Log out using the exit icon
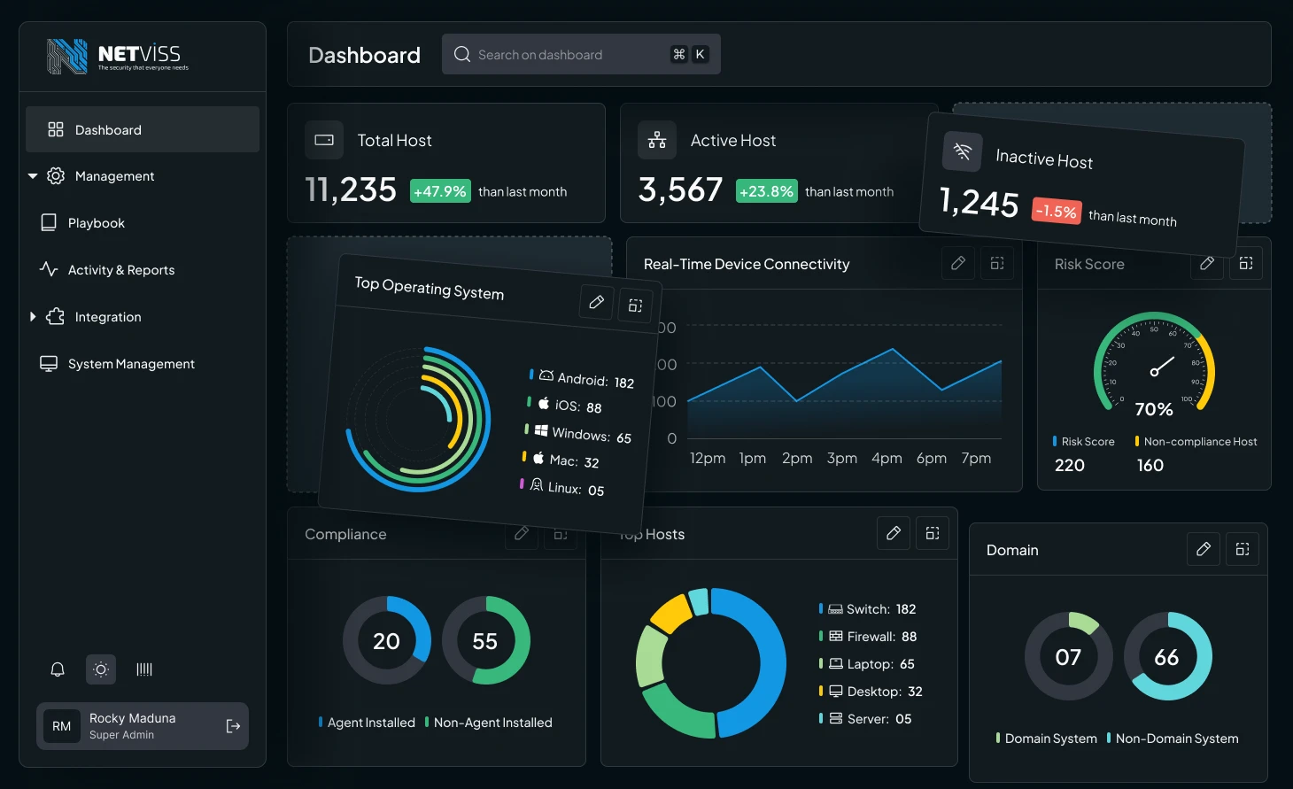 coord(233,726)
